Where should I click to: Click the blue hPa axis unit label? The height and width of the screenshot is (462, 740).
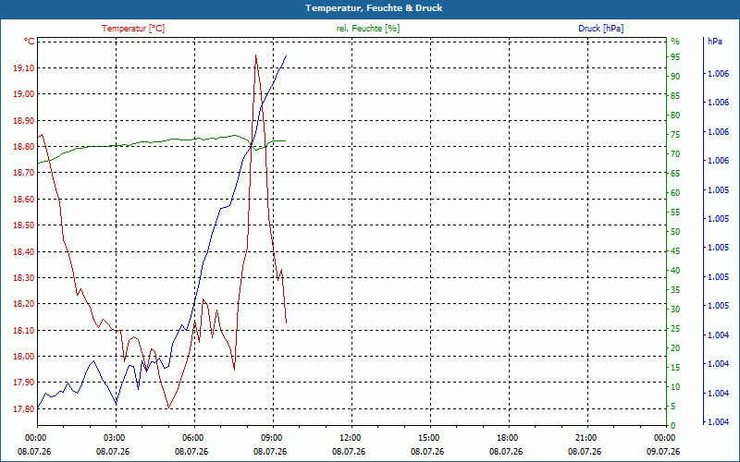point(715,42)
